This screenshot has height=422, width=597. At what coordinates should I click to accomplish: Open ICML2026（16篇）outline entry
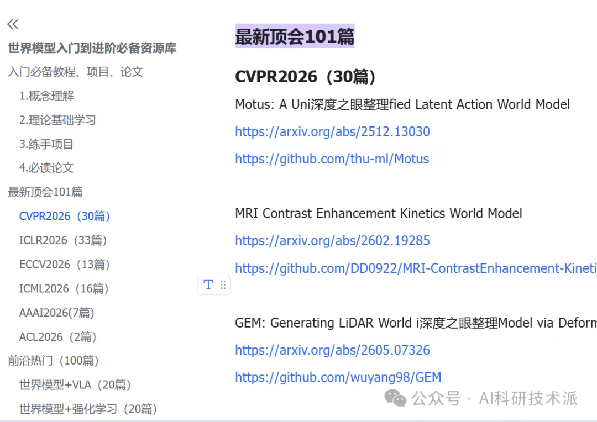(64, 288)
